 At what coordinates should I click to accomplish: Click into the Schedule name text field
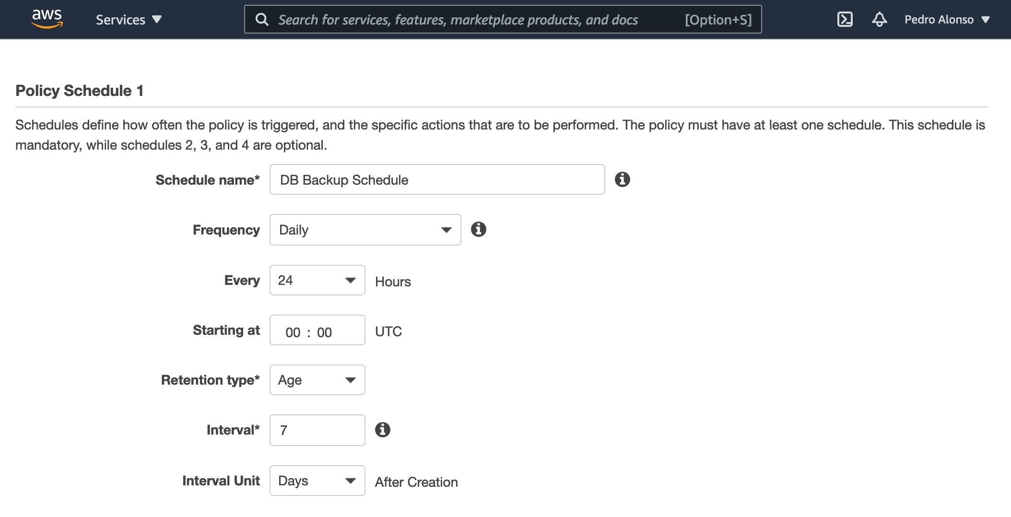coord(436,180)
